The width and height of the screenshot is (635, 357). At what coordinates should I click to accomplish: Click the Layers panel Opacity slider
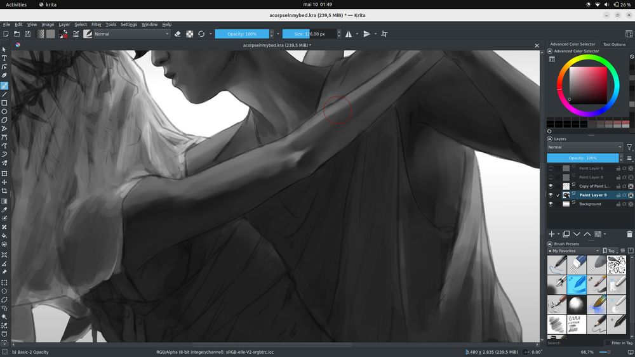click(x=582, y=158)
